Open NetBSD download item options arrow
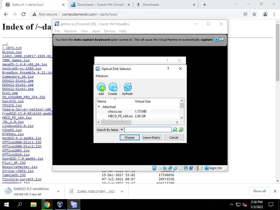Screen dimensions: 280x210 coord(58,191)
